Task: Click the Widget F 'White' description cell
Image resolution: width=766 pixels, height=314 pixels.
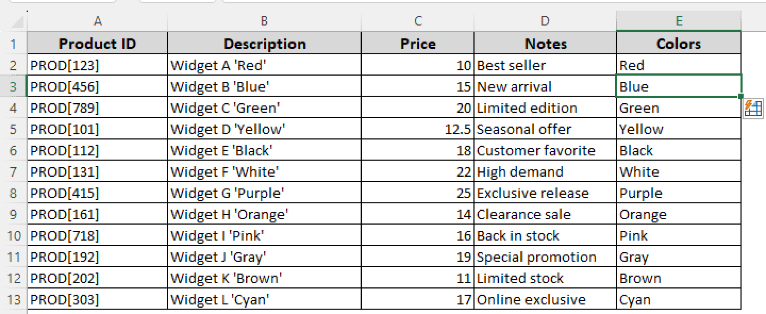Action: point(264,172)
